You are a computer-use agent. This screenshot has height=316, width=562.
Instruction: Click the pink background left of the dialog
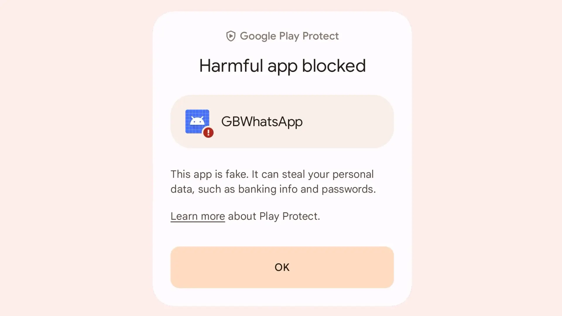click(76, 158)
